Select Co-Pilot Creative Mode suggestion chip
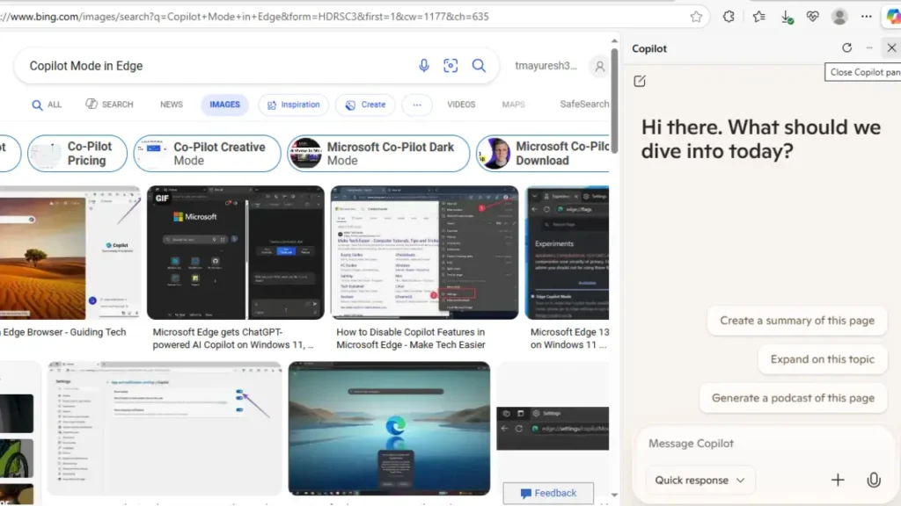Screen dimensions: 901x506 coord(208,153)
